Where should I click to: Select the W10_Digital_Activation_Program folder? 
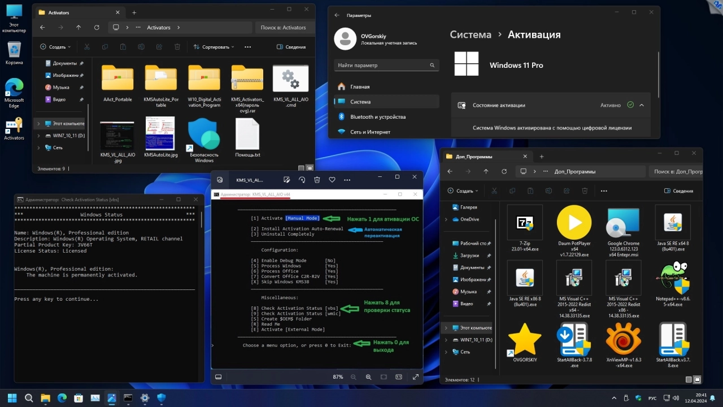(x=204, y=86)
